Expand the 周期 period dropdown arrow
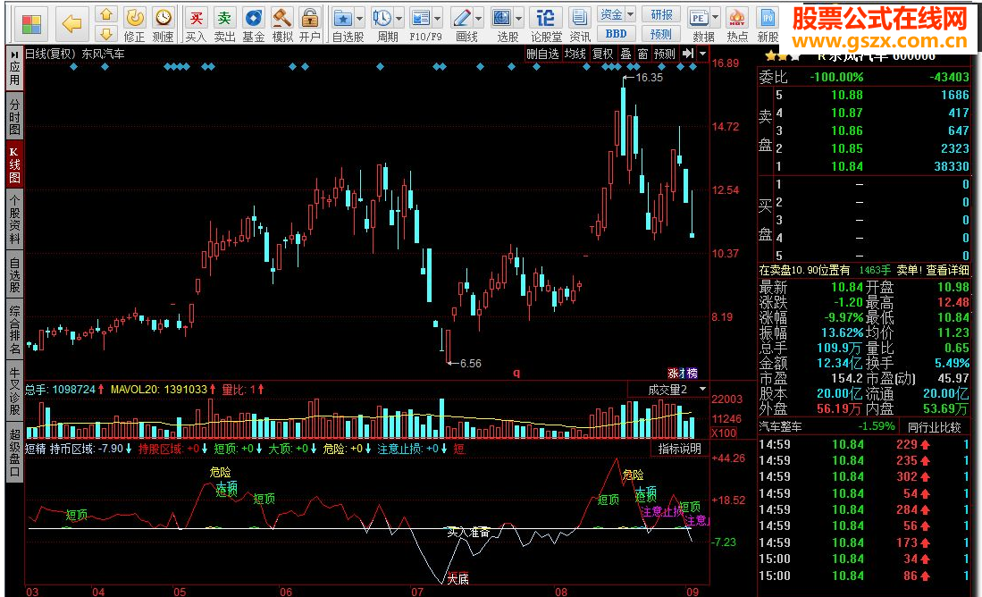Viewport: 982px width, 597px height. 399,18
